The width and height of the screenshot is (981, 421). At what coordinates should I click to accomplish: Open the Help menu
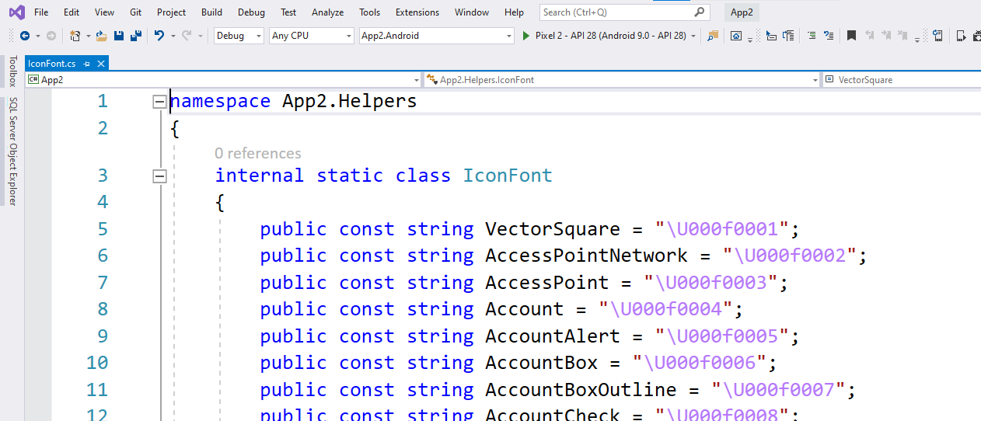(x=514, y=12)
